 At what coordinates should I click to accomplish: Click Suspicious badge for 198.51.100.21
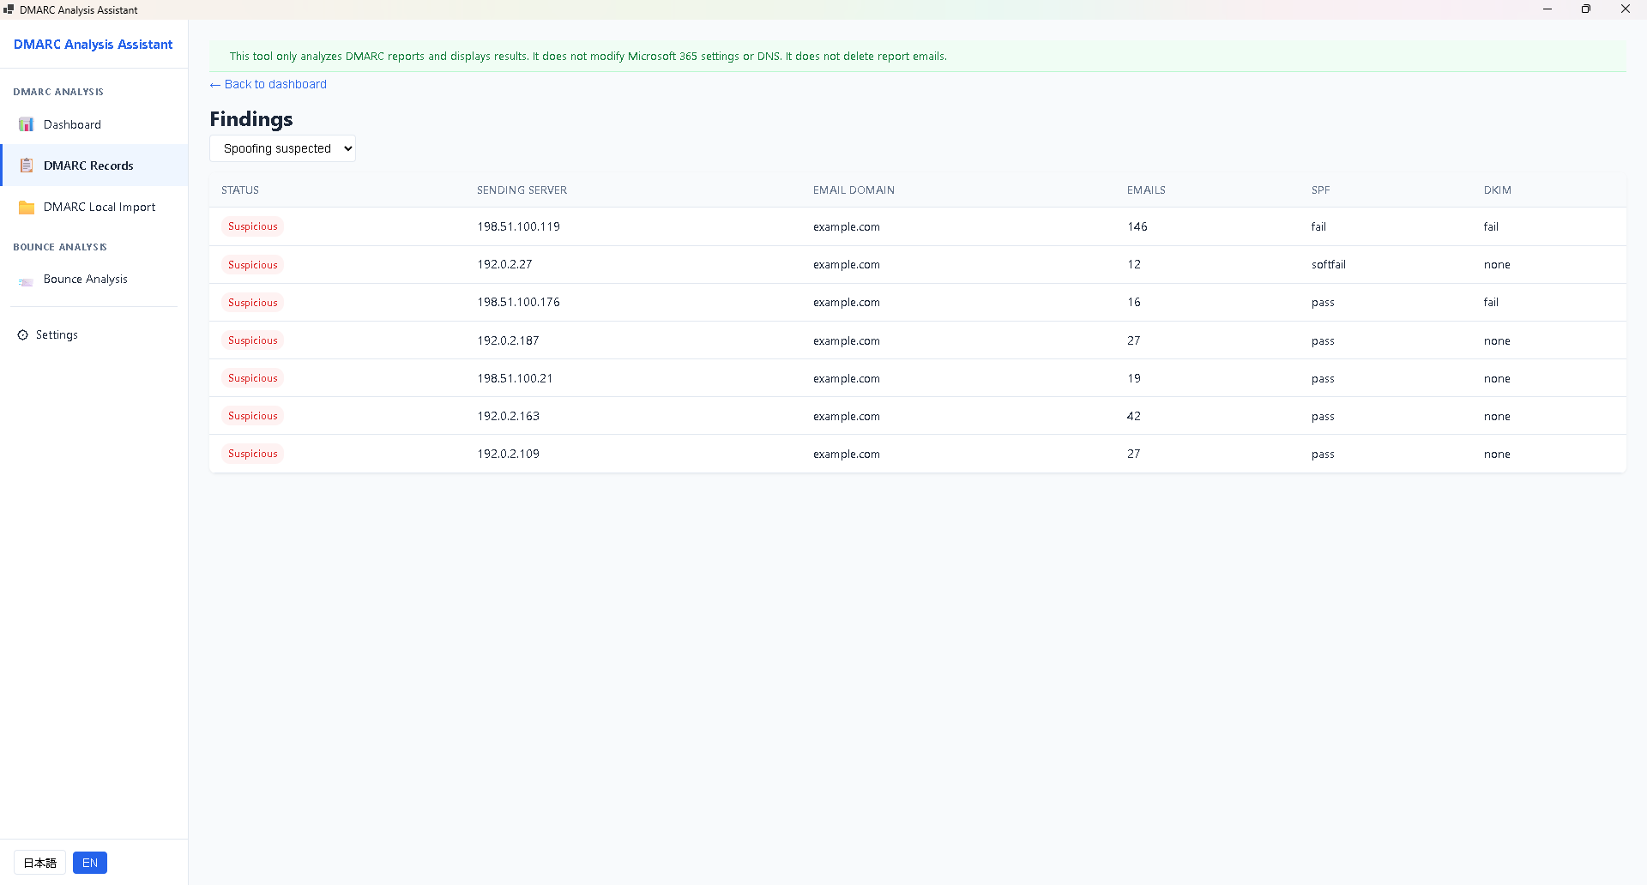click(253, 378)
